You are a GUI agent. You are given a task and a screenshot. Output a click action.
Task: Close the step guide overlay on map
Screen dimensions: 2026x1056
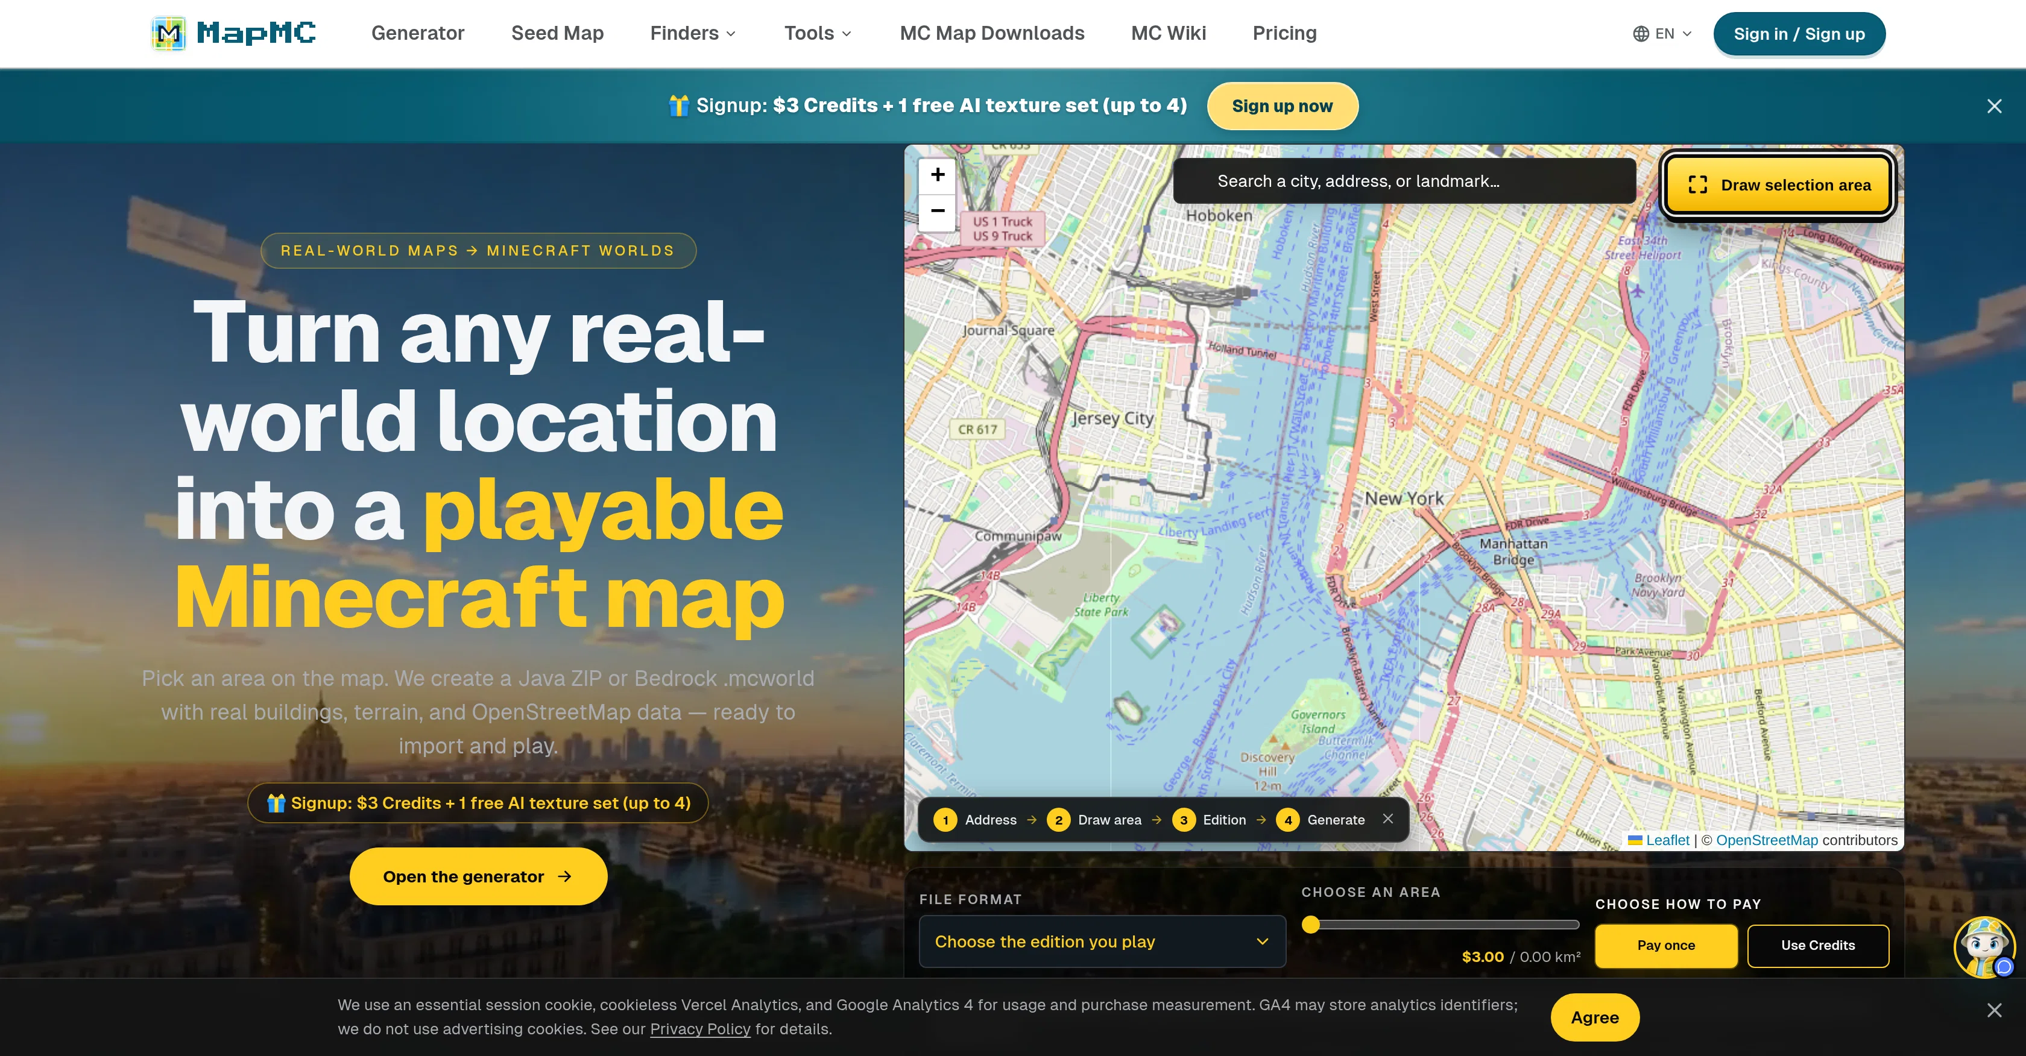click(x=1388, y=819)
